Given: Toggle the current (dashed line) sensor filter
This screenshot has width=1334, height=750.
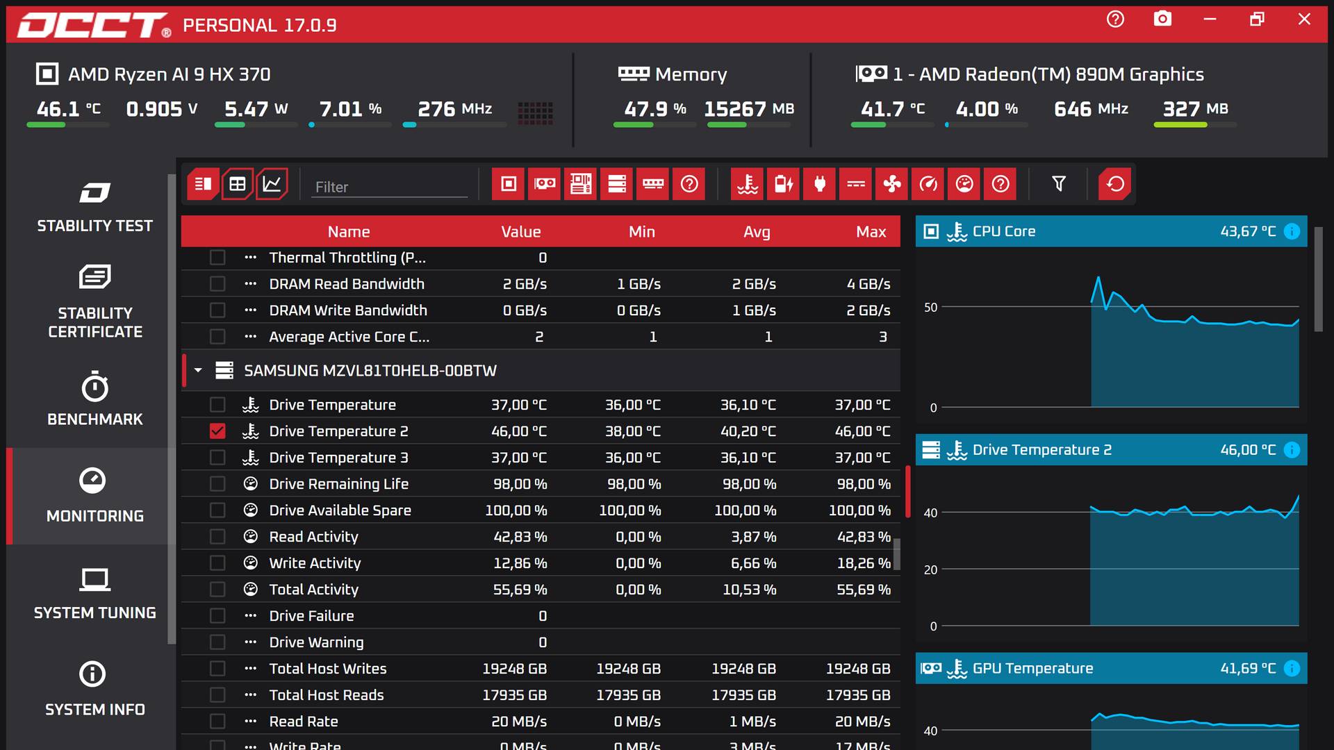Looking at the screenshot, I should click(x=856, y=184).
